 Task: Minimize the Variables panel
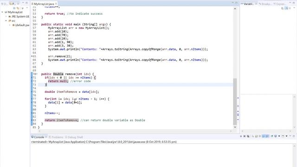click(x=291, y=3)
